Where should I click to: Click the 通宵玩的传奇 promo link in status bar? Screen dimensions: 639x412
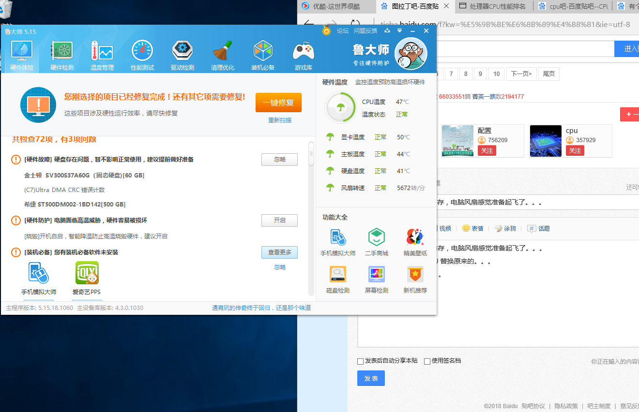pos(261,308)
